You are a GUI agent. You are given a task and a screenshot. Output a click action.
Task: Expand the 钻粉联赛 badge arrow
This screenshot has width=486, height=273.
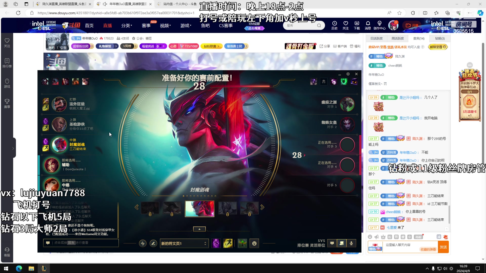coord(218,46)
